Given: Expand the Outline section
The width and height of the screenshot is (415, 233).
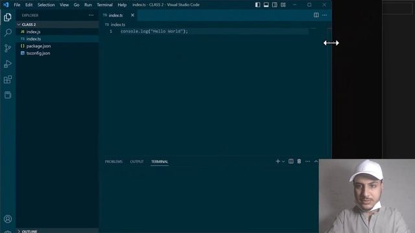Looking at the screenshot, I should (57, 231).
